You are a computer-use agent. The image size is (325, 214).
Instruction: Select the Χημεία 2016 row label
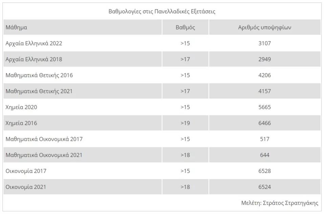[21, 123]
